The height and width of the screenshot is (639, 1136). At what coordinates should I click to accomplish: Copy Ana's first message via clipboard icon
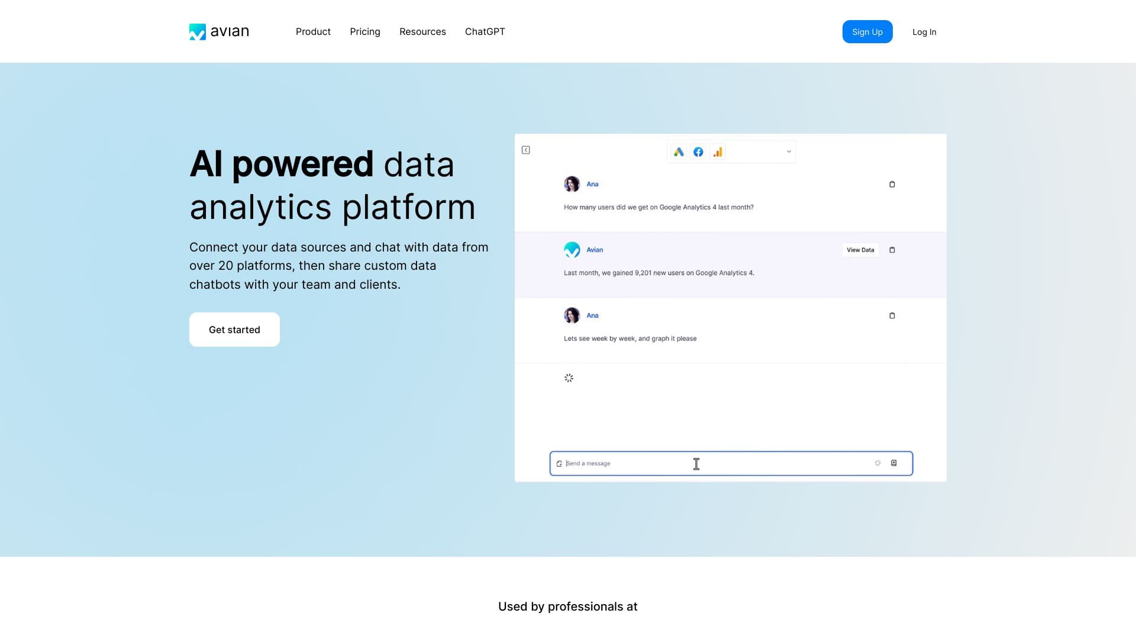point(892,185)
